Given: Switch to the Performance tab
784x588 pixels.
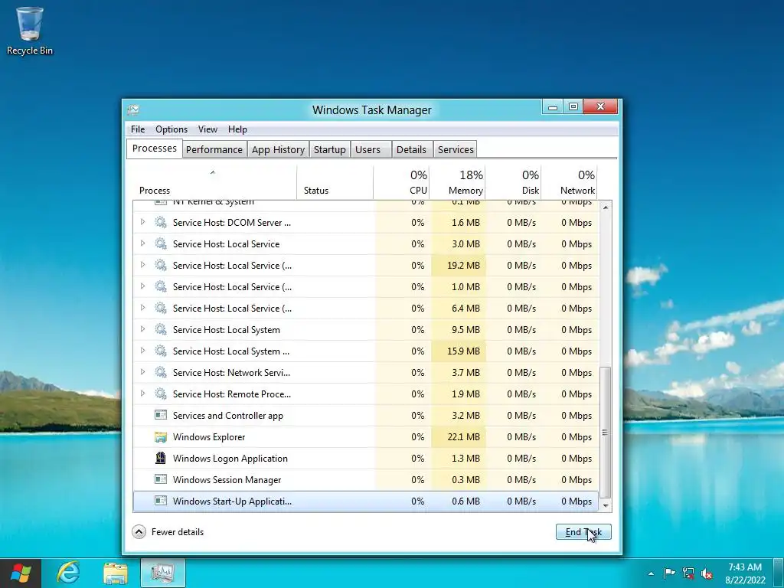Looking at the screenshot, I should (214, 149).
